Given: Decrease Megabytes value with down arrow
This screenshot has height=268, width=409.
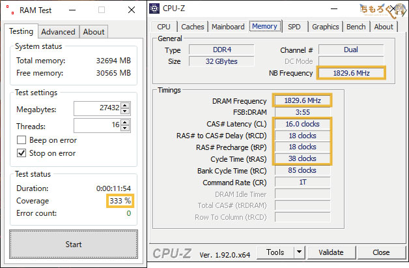Looking at the screenshot, I should 125,112.
